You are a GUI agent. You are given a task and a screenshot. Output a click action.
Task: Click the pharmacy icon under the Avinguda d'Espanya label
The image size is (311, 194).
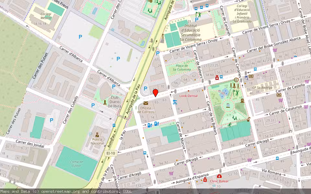205,180
